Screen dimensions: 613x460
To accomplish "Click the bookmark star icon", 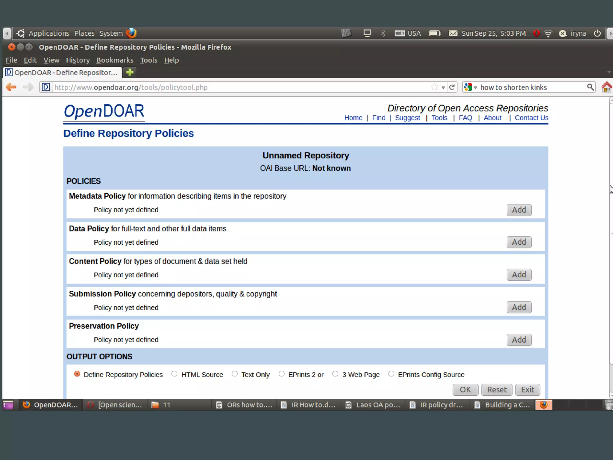I will click(x=434, y=87).
